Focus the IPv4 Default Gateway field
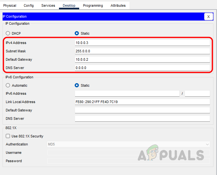Screen dimensions: 217x175 tap(142, 59)
